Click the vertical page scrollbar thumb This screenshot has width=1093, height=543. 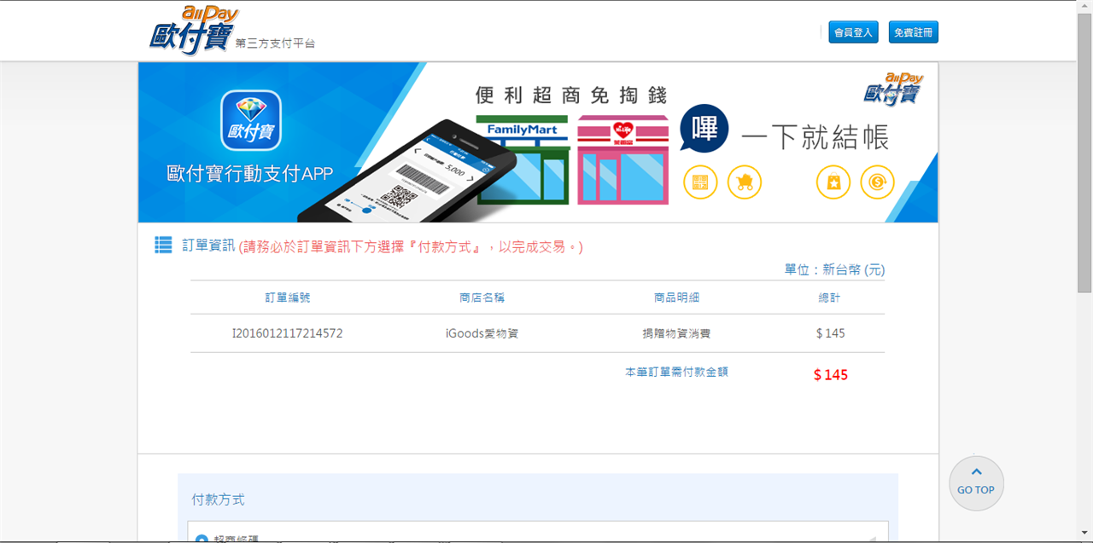pyautogui.click(x=1084, y=153)
